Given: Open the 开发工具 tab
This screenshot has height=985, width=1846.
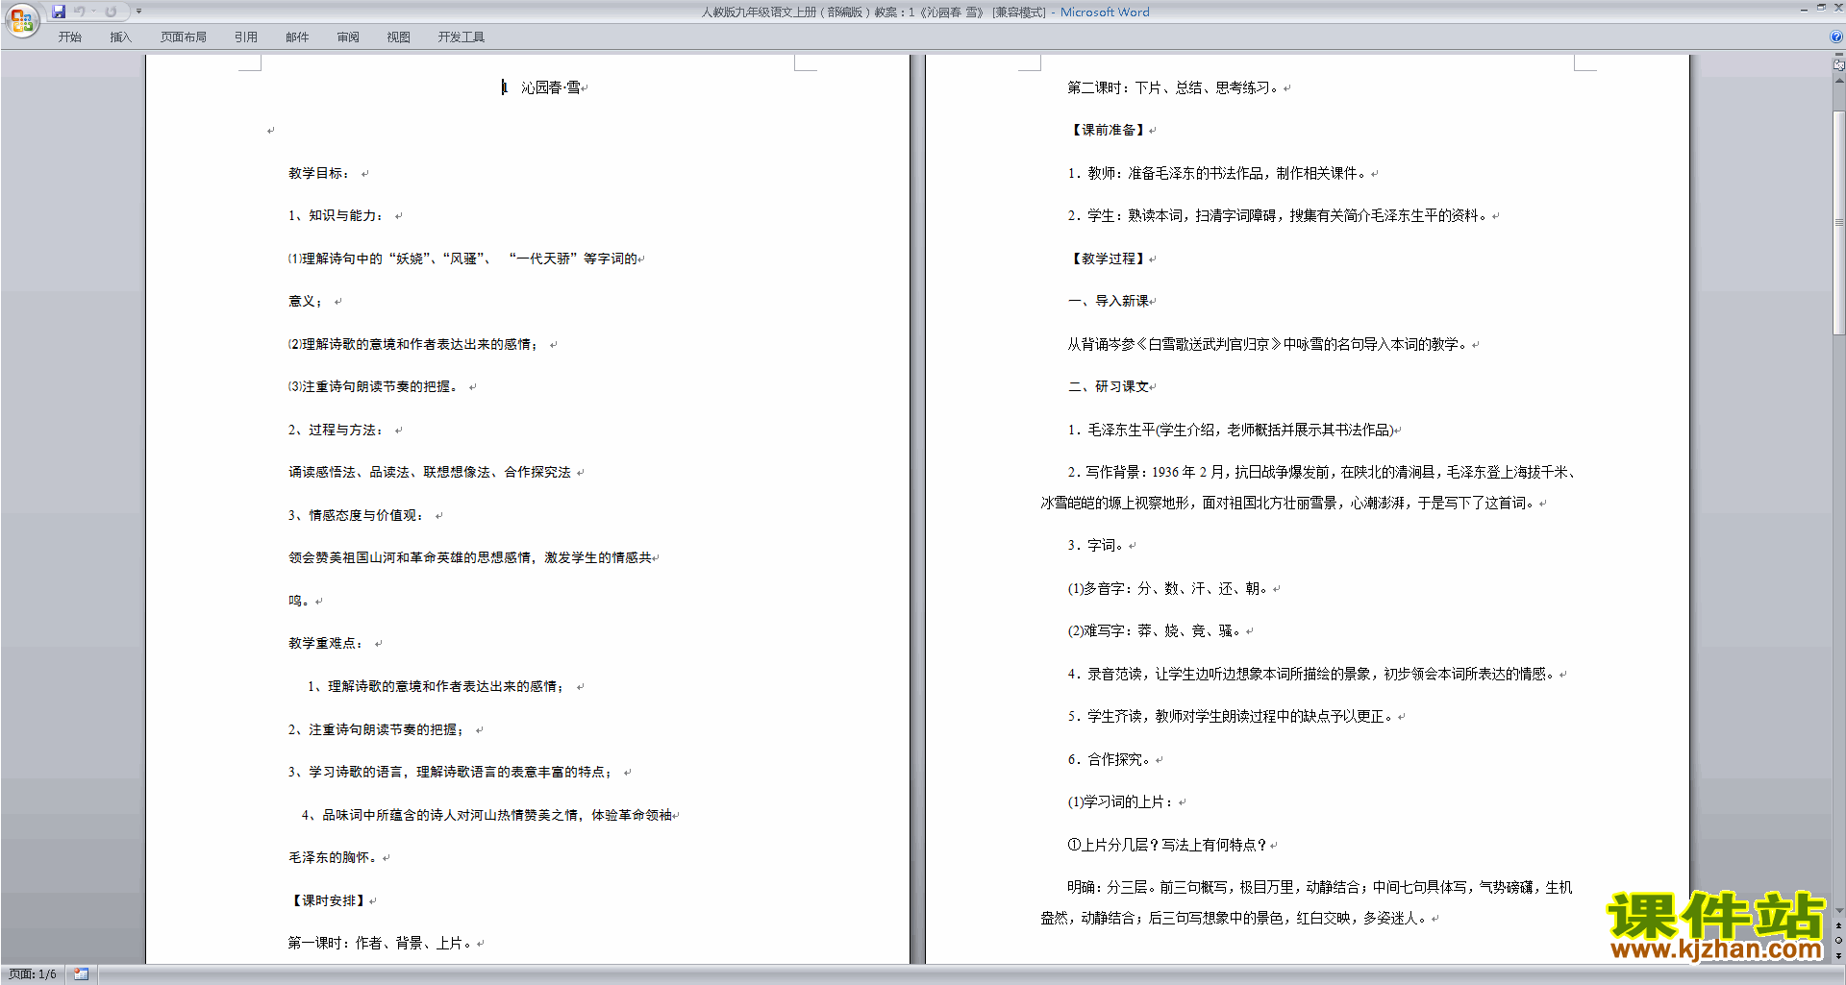Looking at the screenshot, I should coord(461,37).
